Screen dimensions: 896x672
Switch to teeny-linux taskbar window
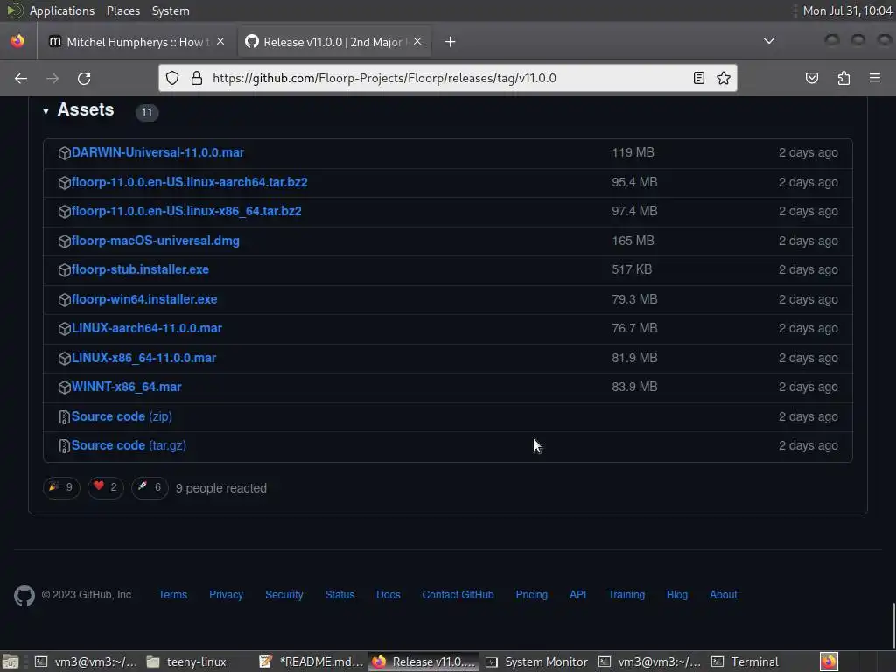tap(187, 661)
